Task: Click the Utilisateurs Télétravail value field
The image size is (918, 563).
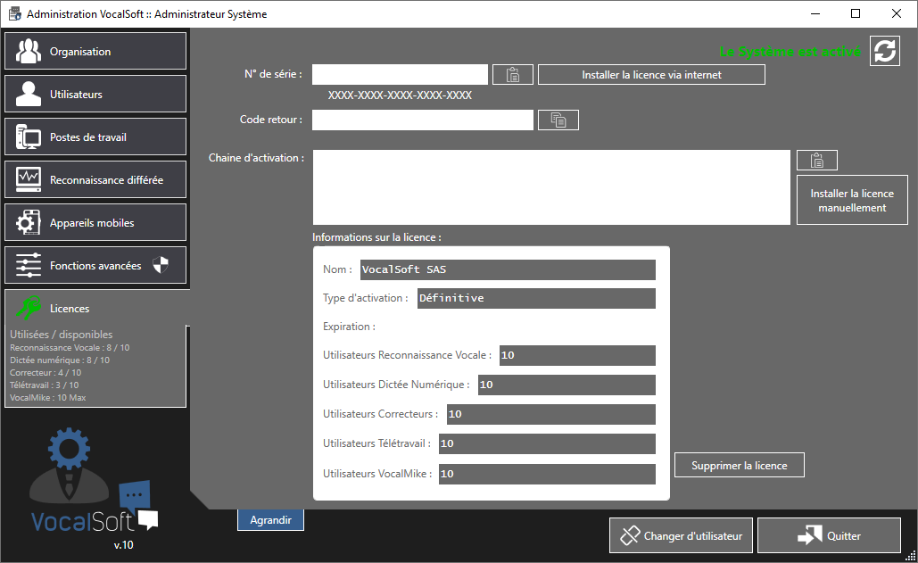Action: [x=547, y=443]
